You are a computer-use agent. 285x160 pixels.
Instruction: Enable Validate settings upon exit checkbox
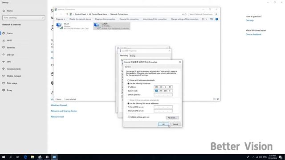click(x=129, y=117)
